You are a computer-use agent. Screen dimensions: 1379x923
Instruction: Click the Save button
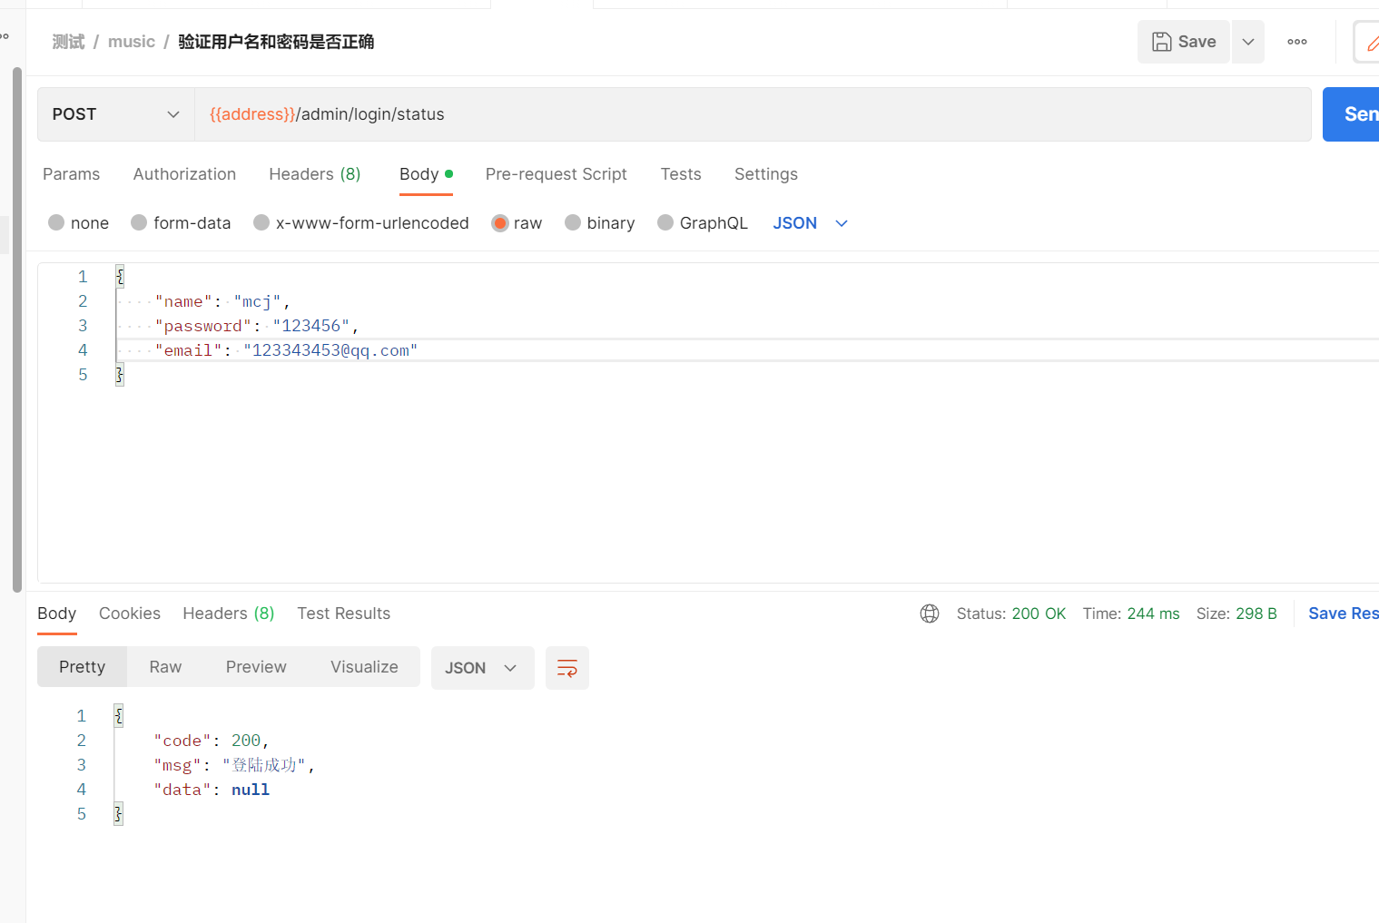[1184, 42]
